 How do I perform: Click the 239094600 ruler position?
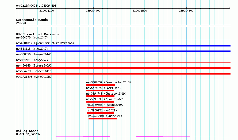tap(186, 11)
